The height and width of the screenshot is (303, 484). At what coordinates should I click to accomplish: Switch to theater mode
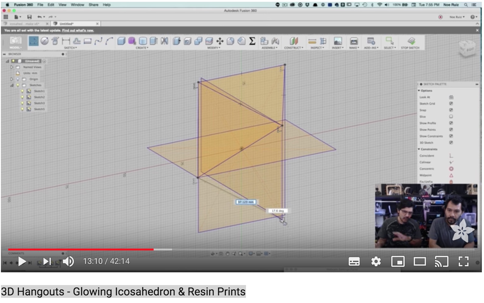point(420,261)
